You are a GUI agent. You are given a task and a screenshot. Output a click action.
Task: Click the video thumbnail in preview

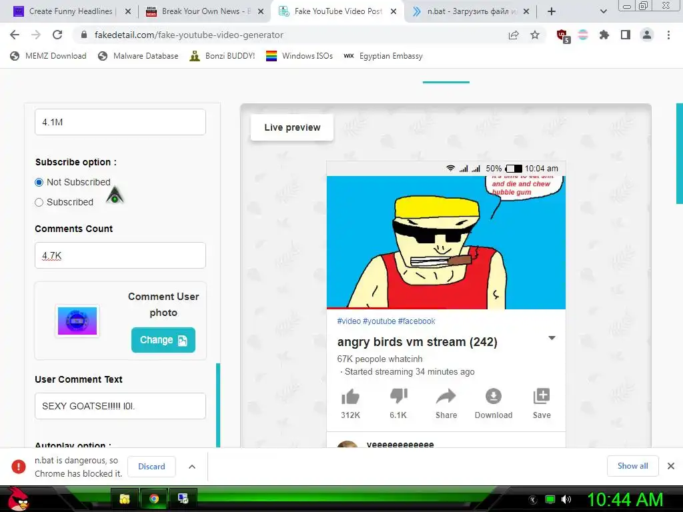tap(446, 242)
